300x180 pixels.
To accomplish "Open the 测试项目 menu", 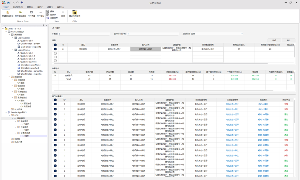I will coord(18,7).
